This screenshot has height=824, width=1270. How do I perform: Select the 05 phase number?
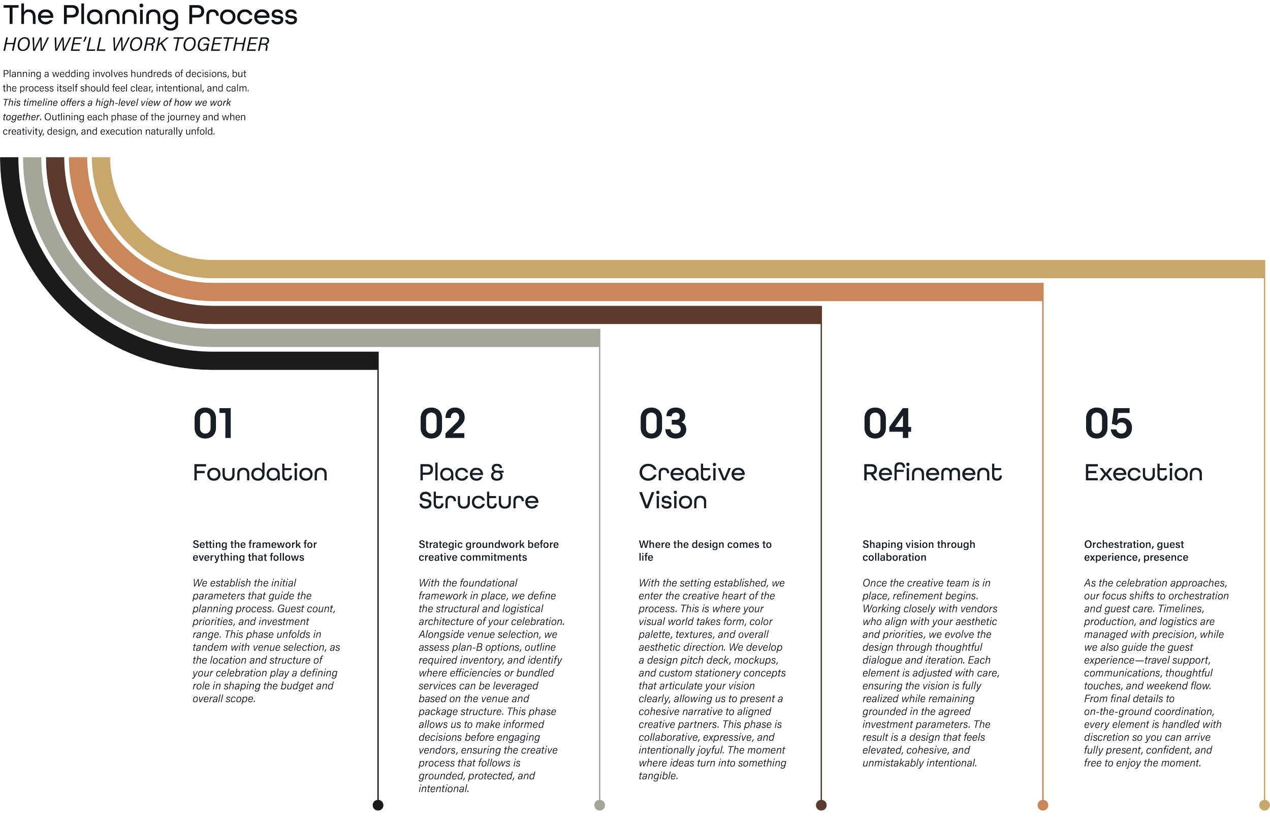pos(1108,423)
